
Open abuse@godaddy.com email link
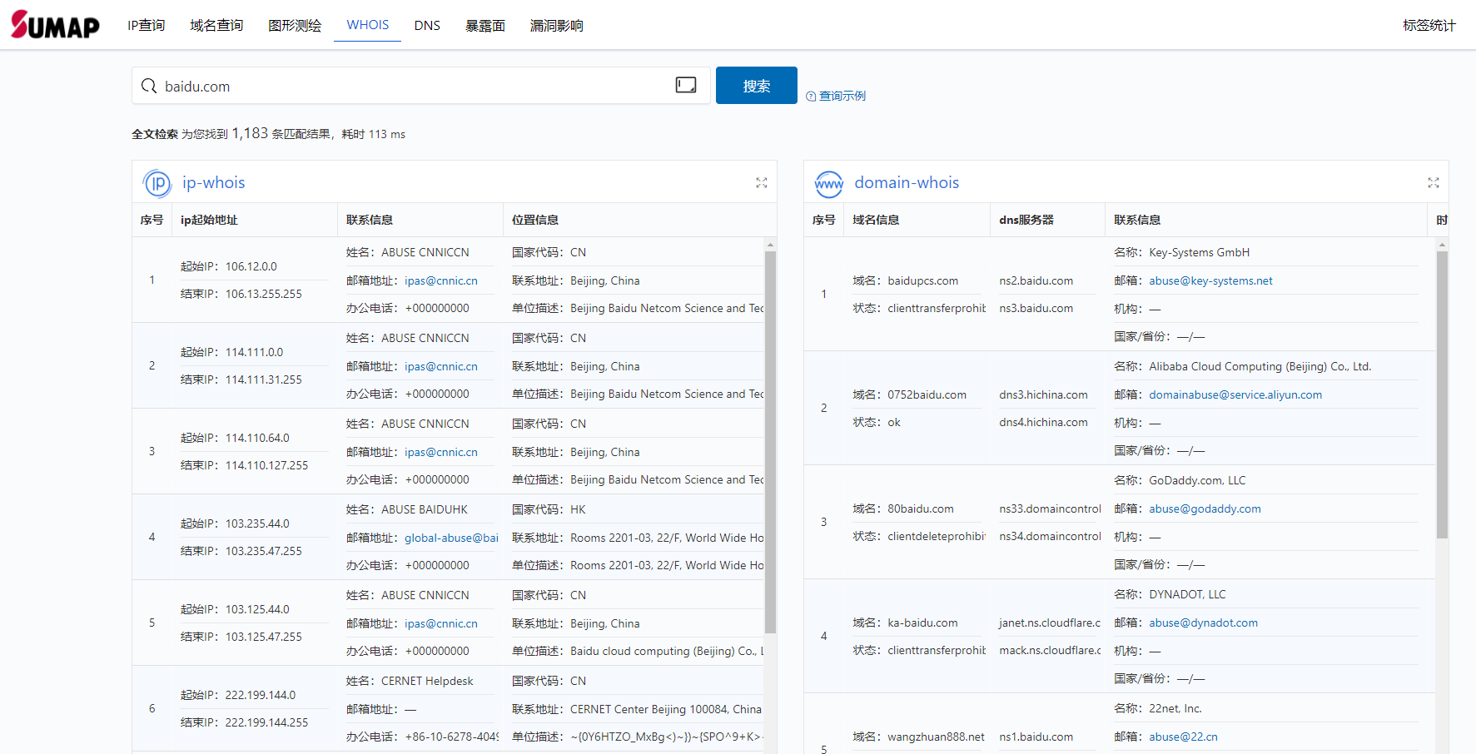pos(1205,508)
